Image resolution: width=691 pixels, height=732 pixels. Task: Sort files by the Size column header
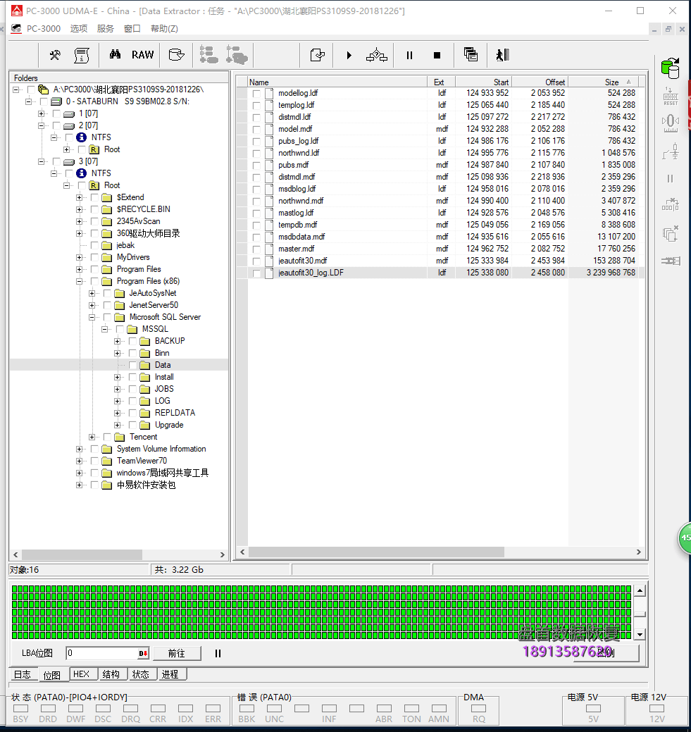pyautogui.click(x=603, y=82)
